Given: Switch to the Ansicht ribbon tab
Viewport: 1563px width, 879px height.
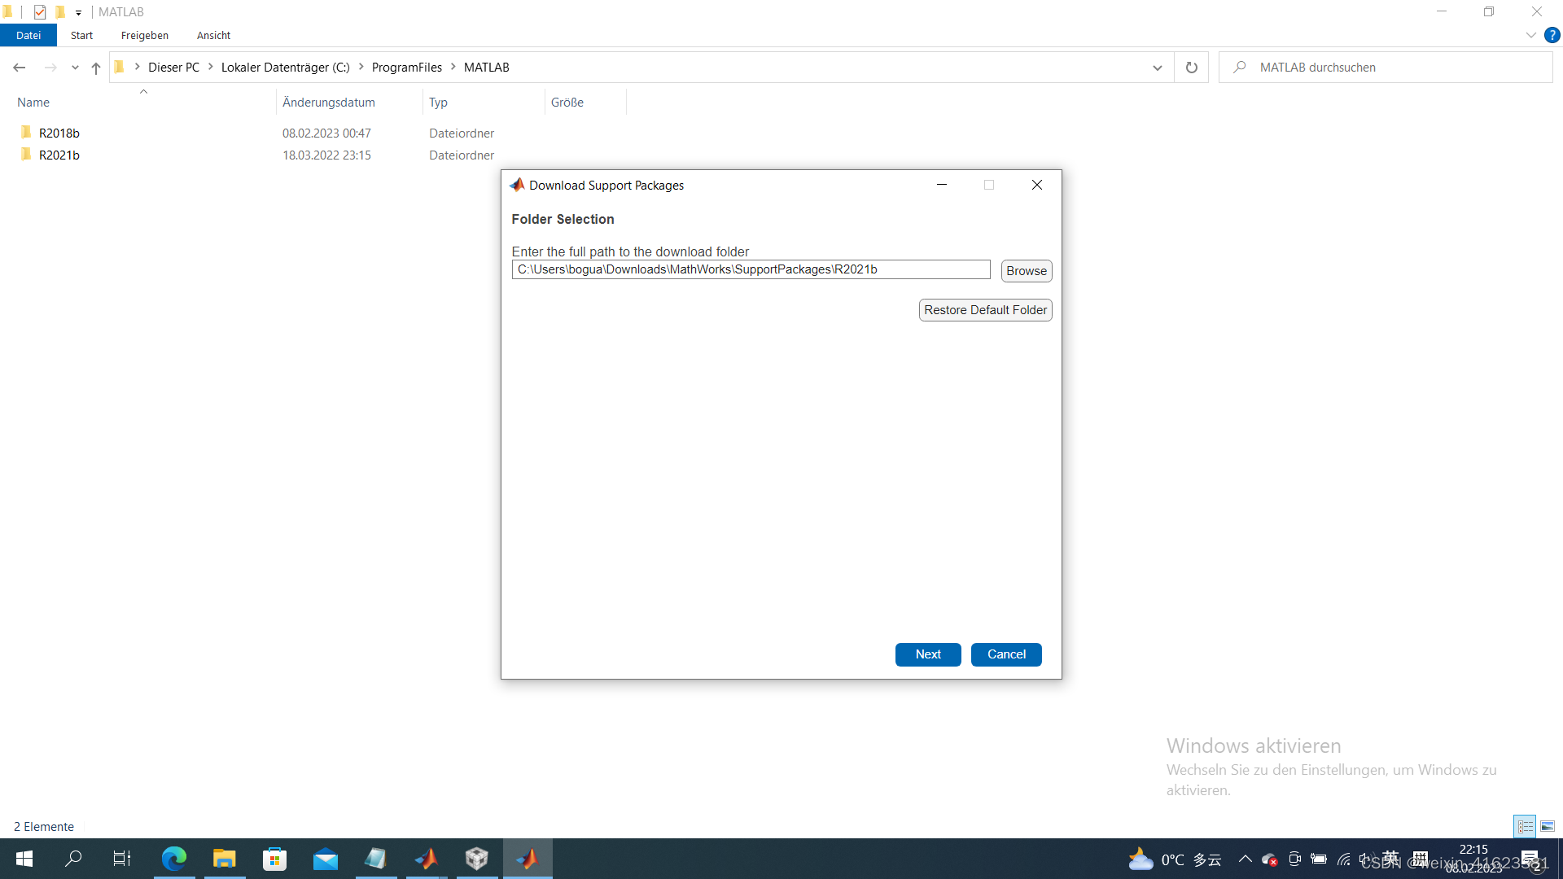Looking at the screenshot, I should tap(213, 35).
